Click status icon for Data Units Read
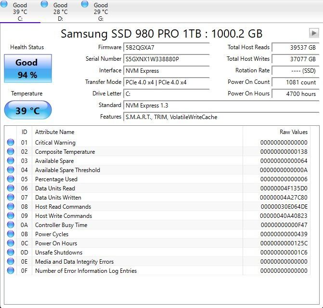This screenshot has width=323, height=308. 11,188
